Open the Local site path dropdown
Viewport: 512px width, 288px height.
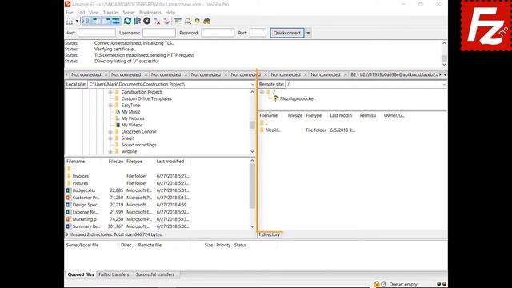pyautogui.click(x=253, y=84)
